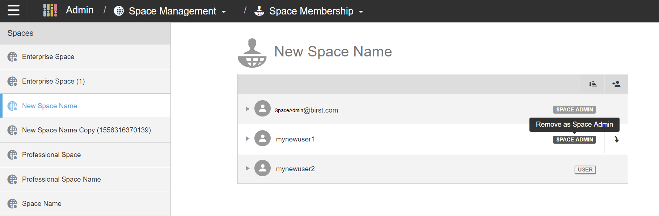Click the mynewuser1 avatar icon
The width and height of the screenshot is (659, 216).
[x=262, y=138]
